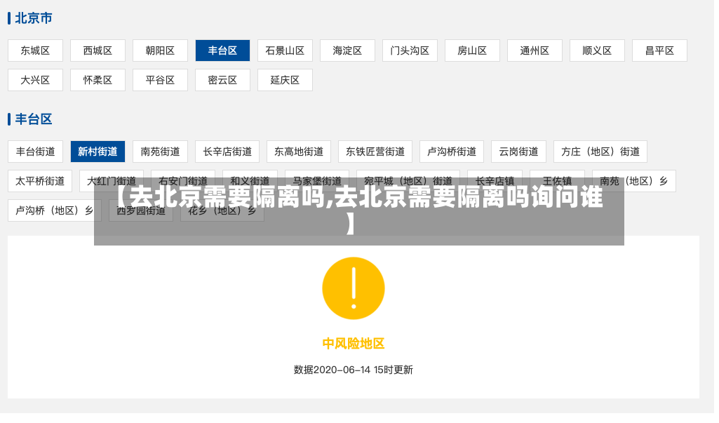Choose the 通州区 district
719x423 pixels.
tap(535, 51)
